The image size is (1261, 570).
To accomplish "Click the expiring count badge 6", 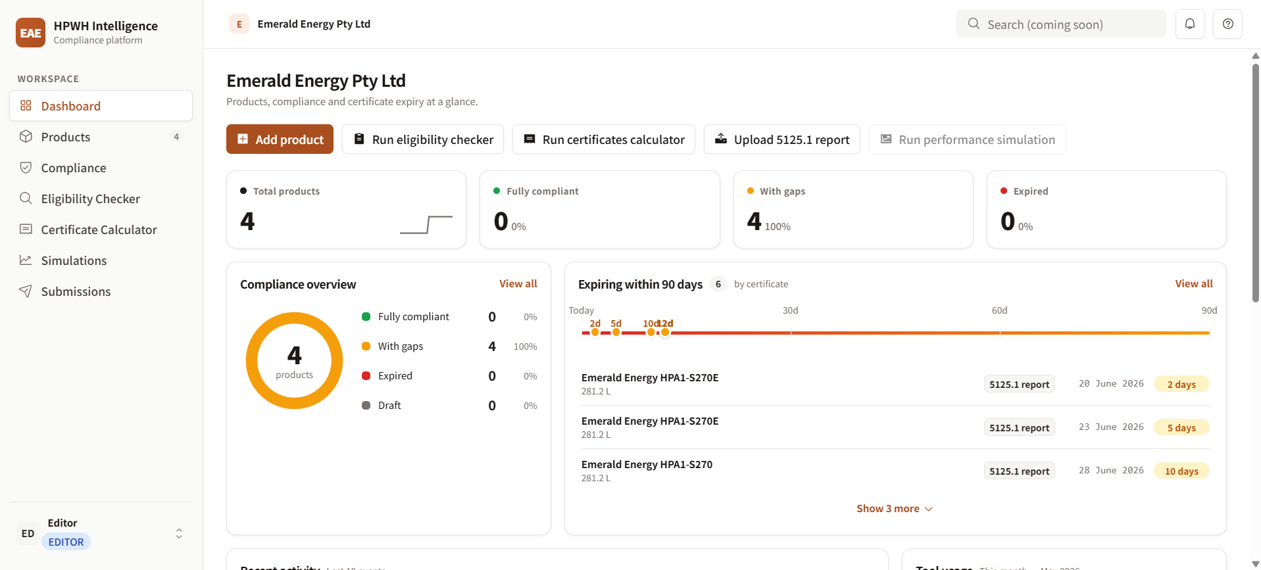I will click(718, 284).
